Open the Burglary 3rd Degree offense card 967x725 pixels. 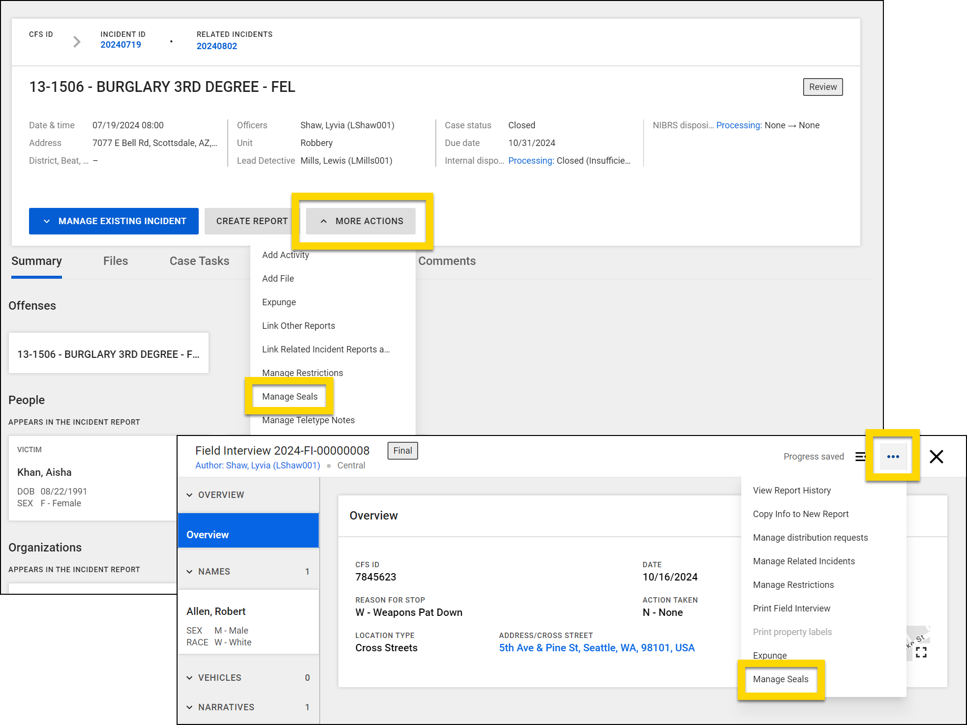coord(109,353)
